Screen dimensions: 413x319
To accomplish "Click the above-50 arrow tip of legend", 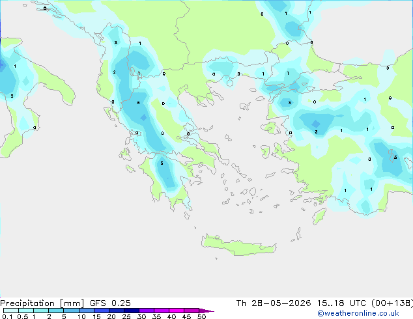I will pos(206,311).
